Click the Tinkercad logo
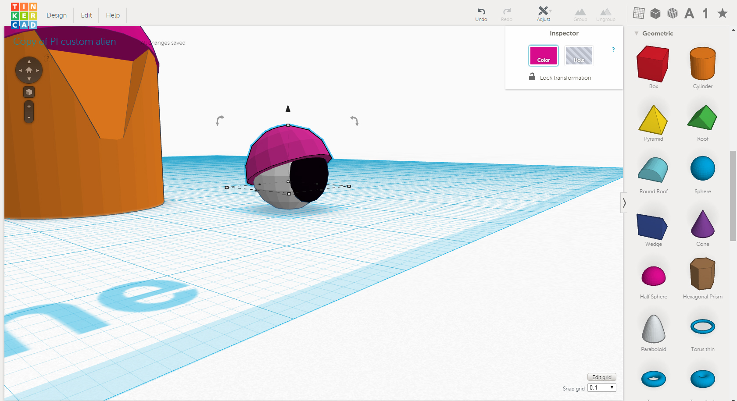 pyautogui.click(x=24, y=15)
